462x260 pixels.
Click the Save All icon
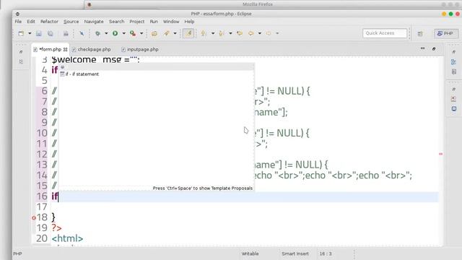(x=51, y=33)
